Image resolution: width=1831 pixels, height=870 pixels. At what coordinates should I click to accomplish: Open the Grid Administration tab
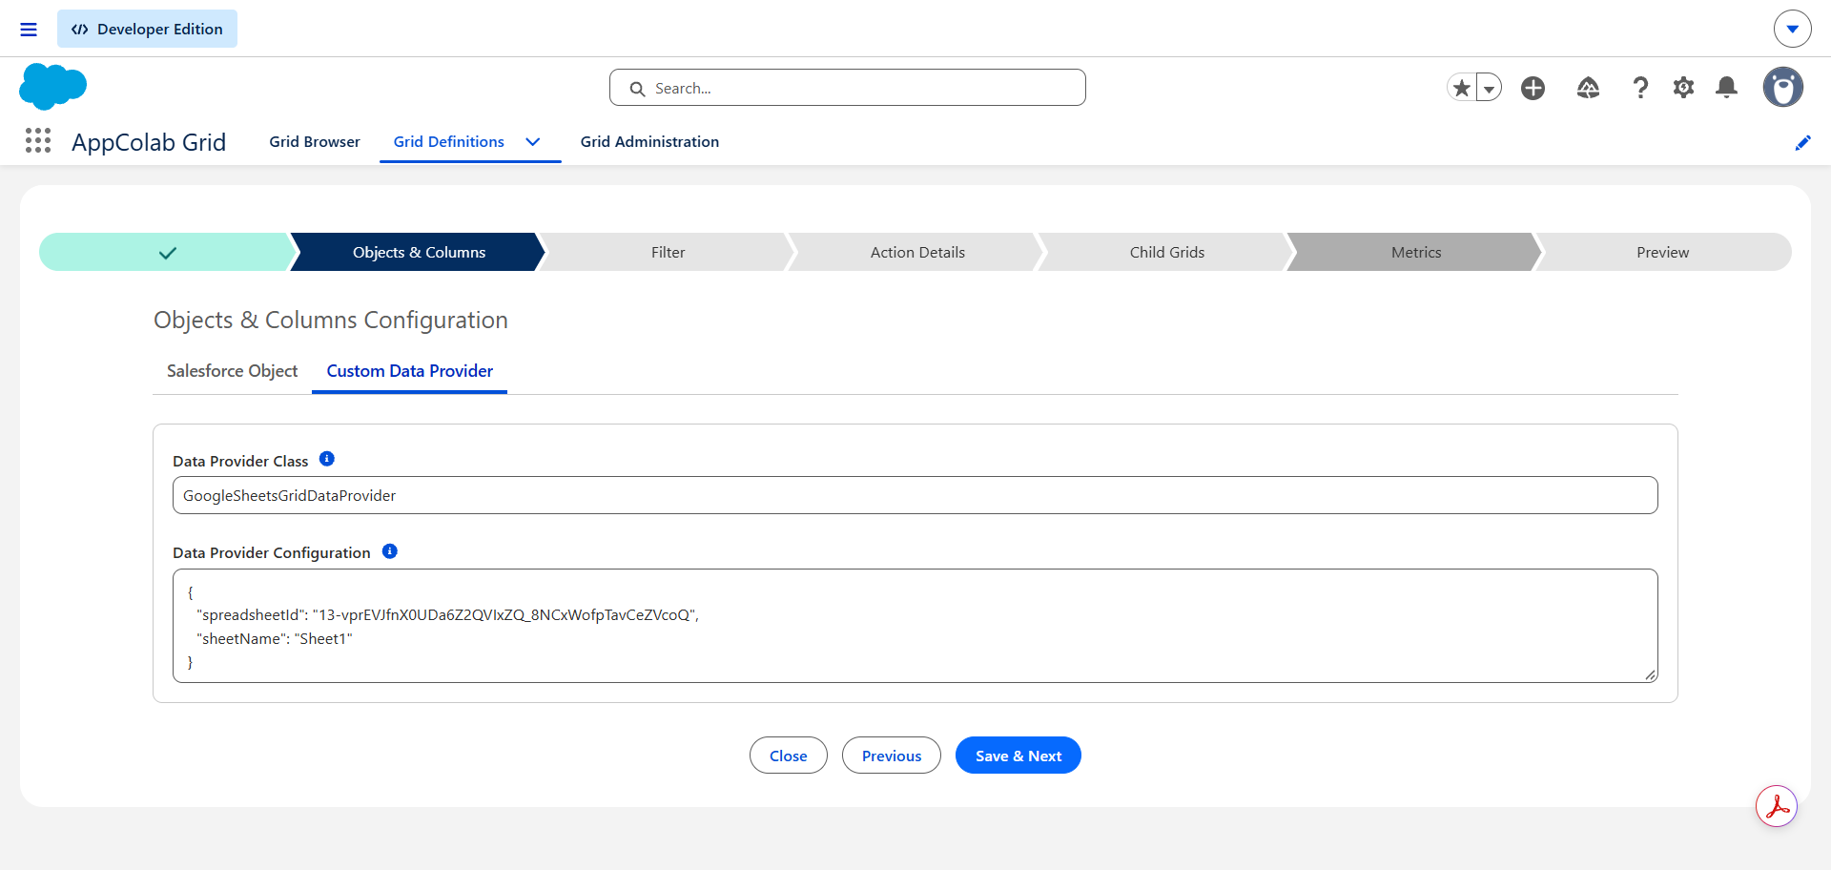(x=649, y=141)
